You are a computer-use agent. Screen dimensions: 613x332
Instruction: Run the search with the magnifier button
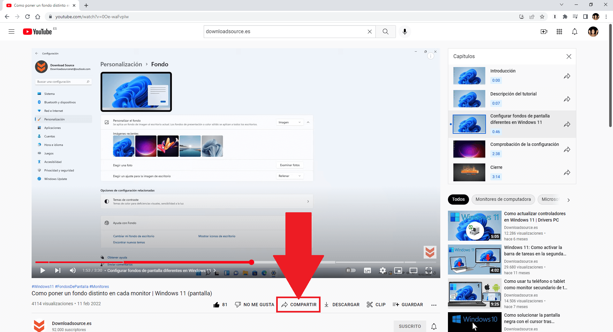[x=386, y=32]
